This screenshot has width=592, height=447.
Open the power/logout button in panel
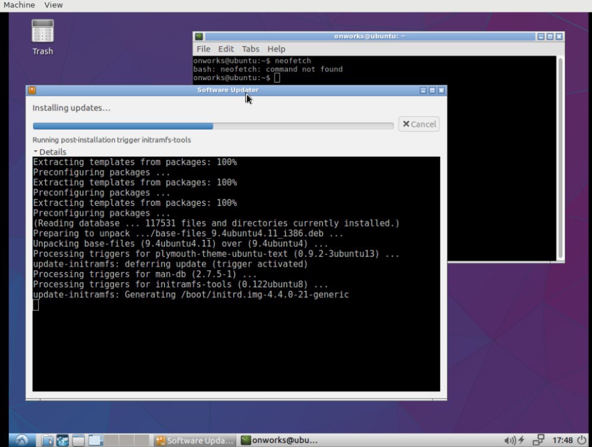click(x=582, y=440)
